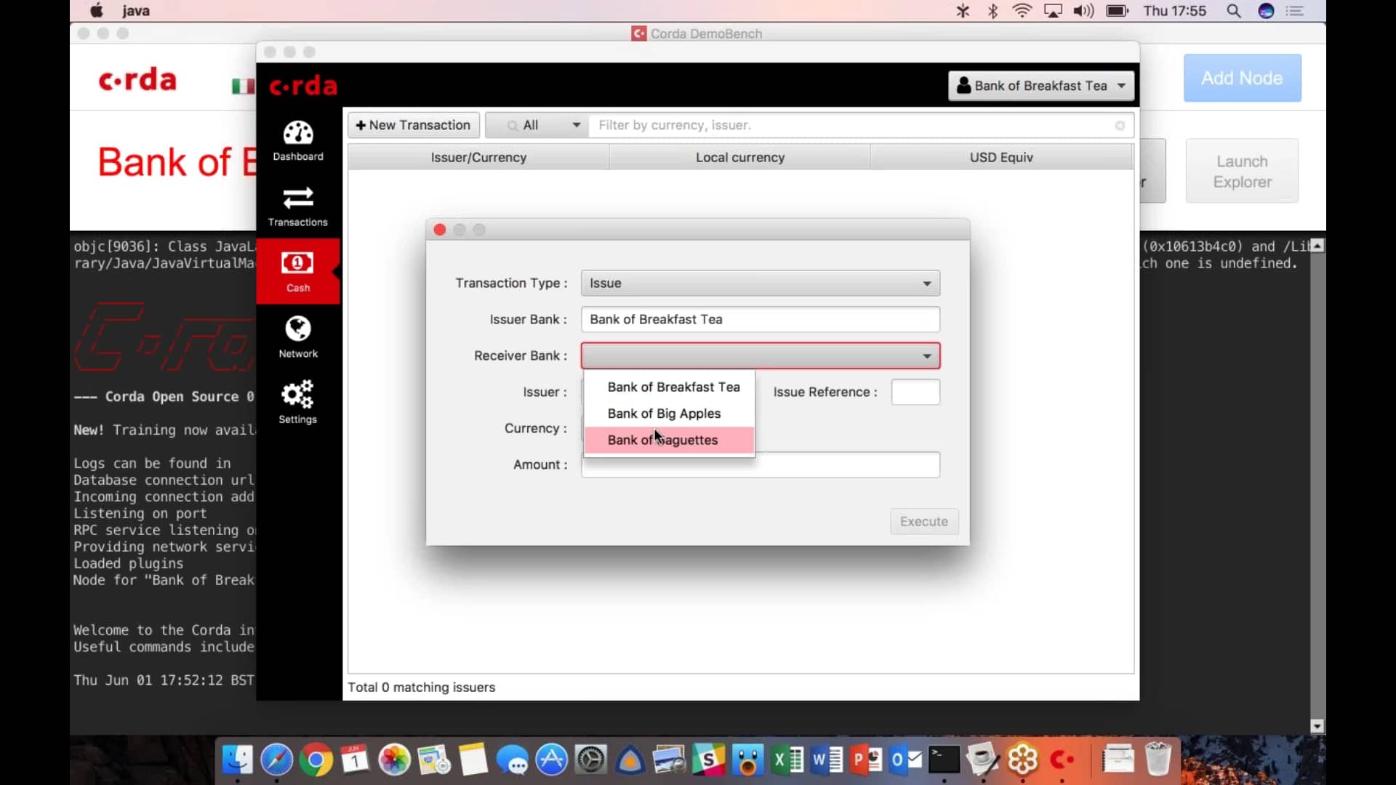Image resolution: width=1396 pixels, height=785 pixels.
Task: Open the All filter dropdown
Action: [x=537, y=125]
